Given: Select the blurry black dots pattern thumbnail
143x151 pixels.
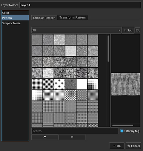Looking at the screenshot, I should 37,84.
